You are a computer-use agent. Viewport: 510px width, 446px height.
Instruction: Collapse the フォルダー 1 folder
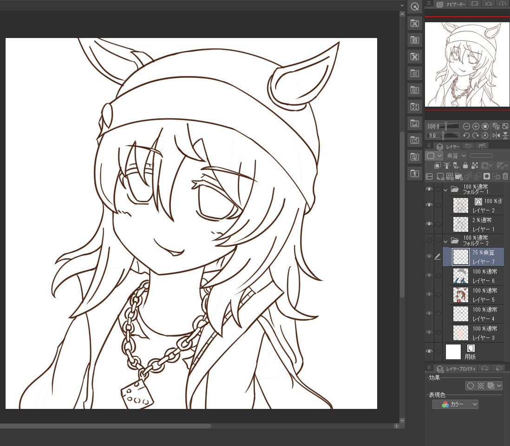click(x=446, y=189)
